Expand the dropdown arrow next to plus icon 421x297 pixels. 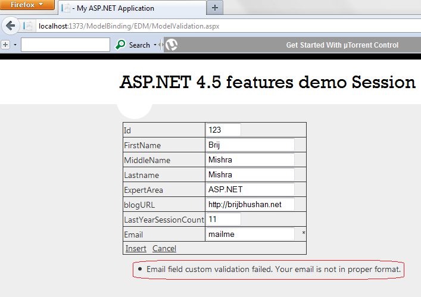tap(15, 45)
